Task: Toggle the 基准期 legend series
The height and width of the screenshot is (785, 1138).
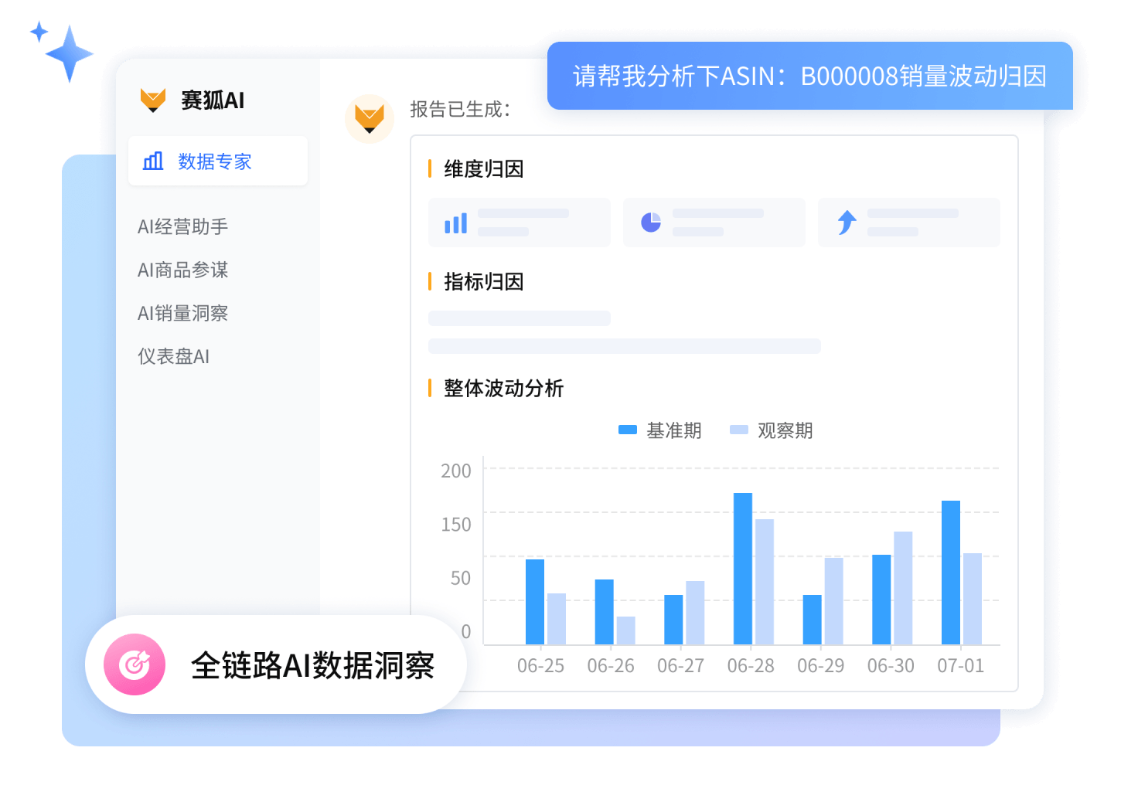Action: pyautogui.click(x=660, y=430)
